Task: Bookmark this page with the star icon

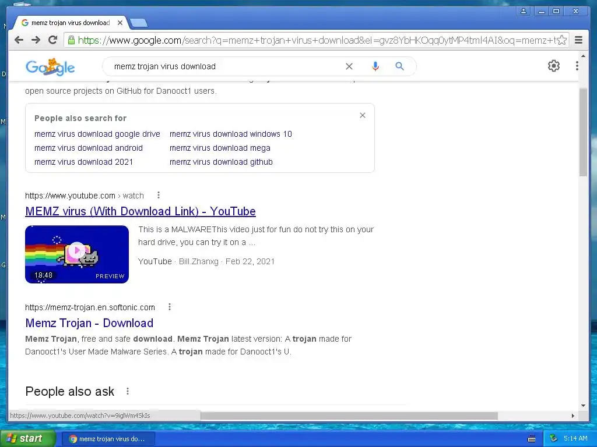Action: pyautogui.click(x=561, y=40)
